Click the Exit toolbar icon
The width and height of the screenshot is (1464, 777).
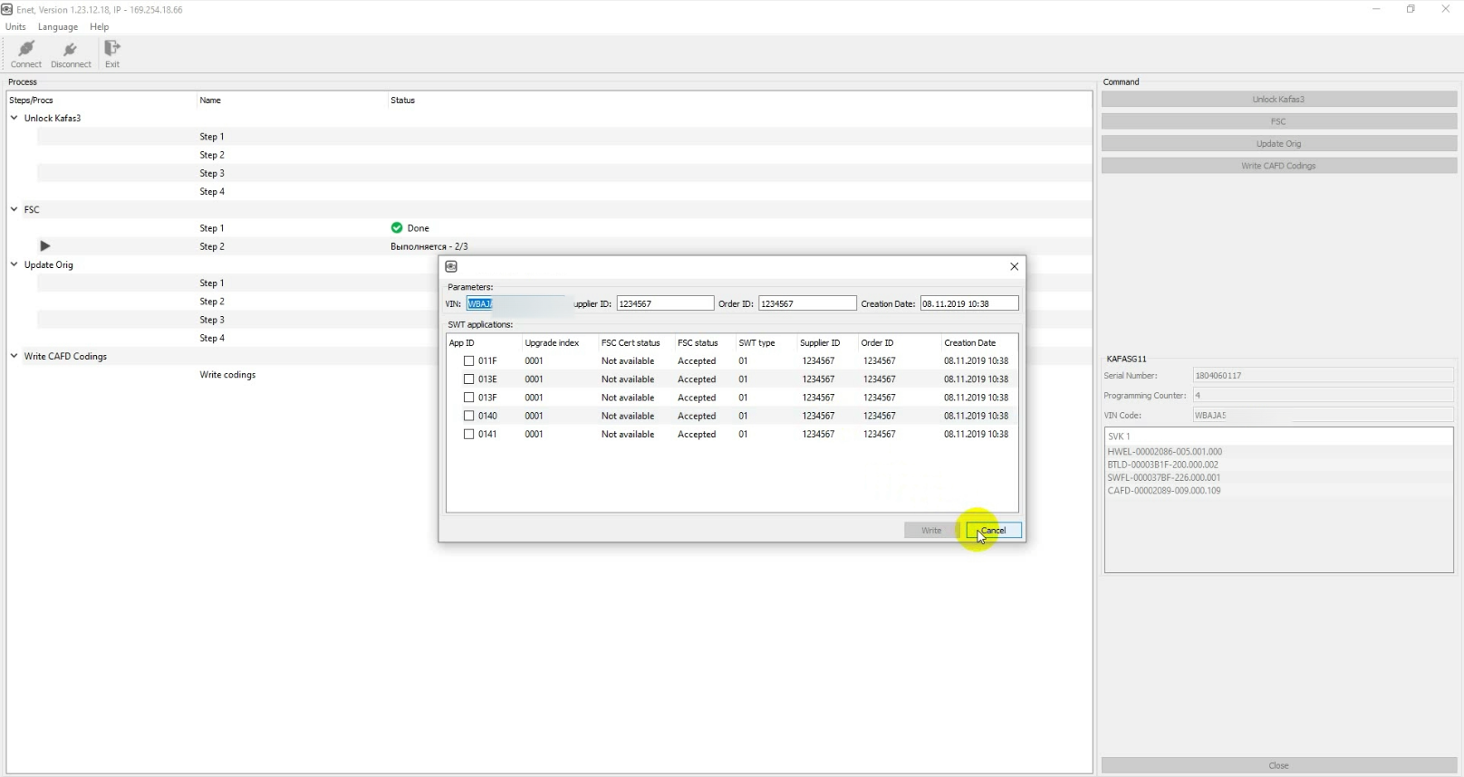pyautogui.click(x=112, y=54)
